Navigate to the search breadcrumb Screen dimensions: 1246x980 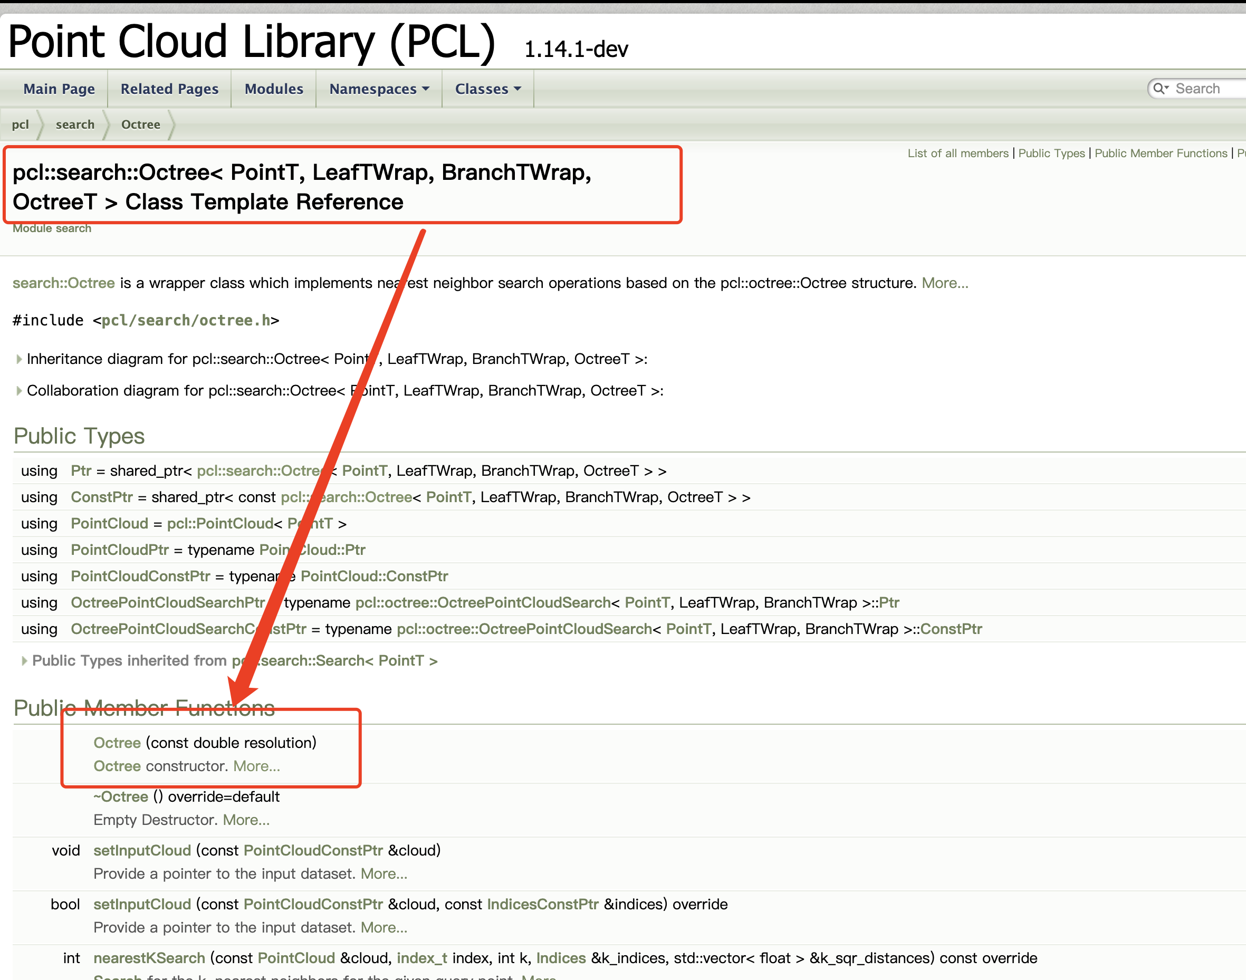click(x=75, y=124)
